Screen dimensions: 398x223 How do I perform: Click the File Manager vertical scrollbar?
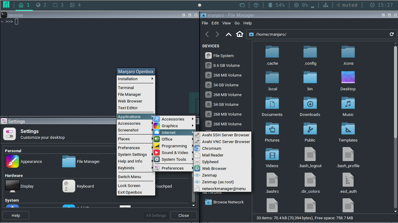(396, 92)
